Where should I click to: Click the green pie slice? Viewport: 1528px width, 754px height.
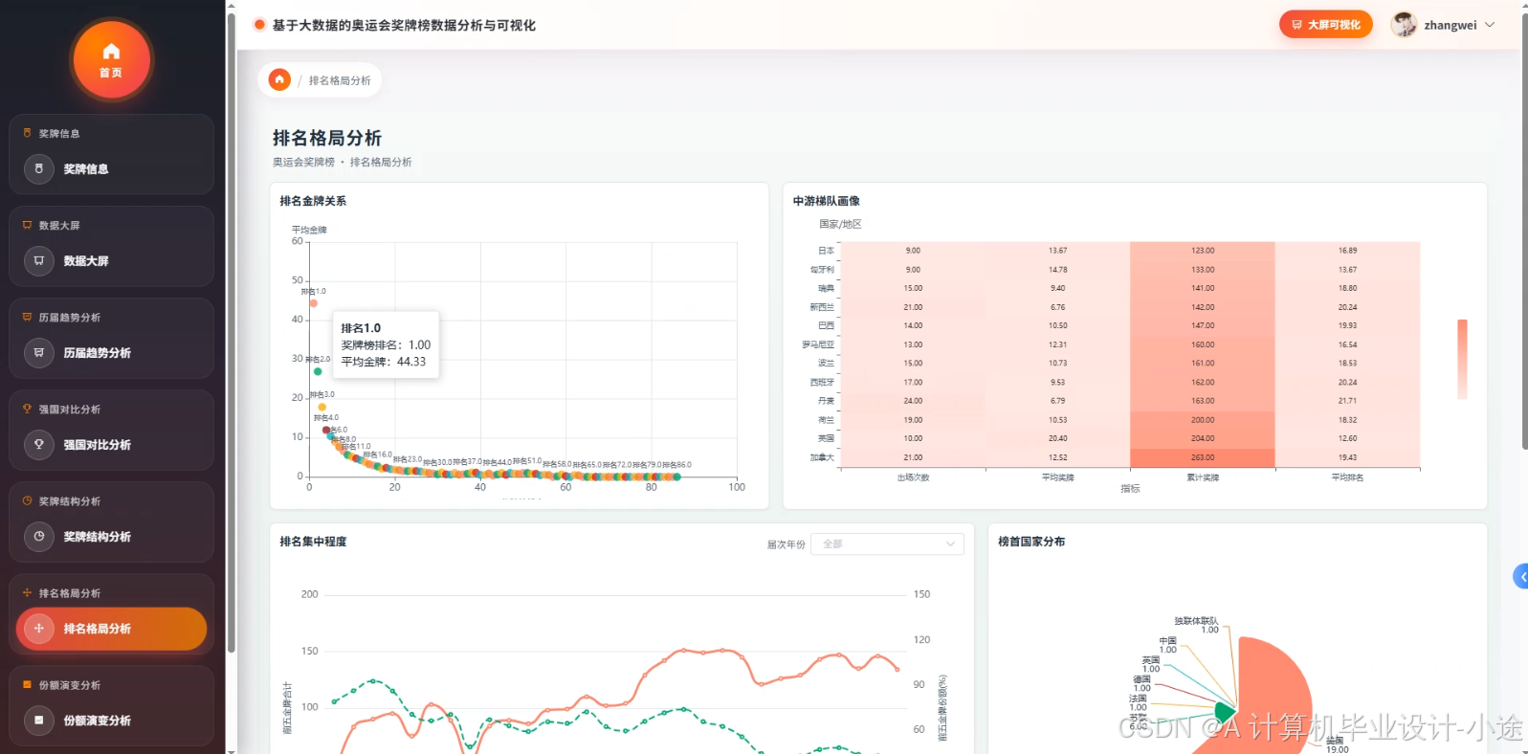click(1225, 712)
